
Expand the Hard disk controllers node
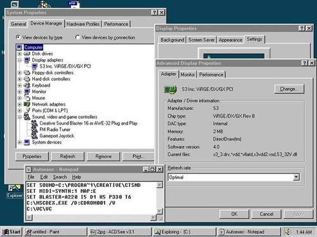click(x=20, y=79)
